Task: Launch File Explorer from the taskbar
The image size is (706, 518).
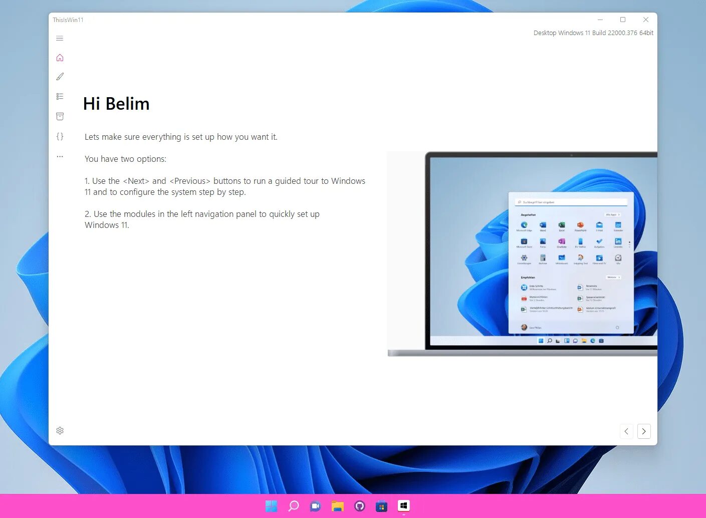Action: (337, 506)
